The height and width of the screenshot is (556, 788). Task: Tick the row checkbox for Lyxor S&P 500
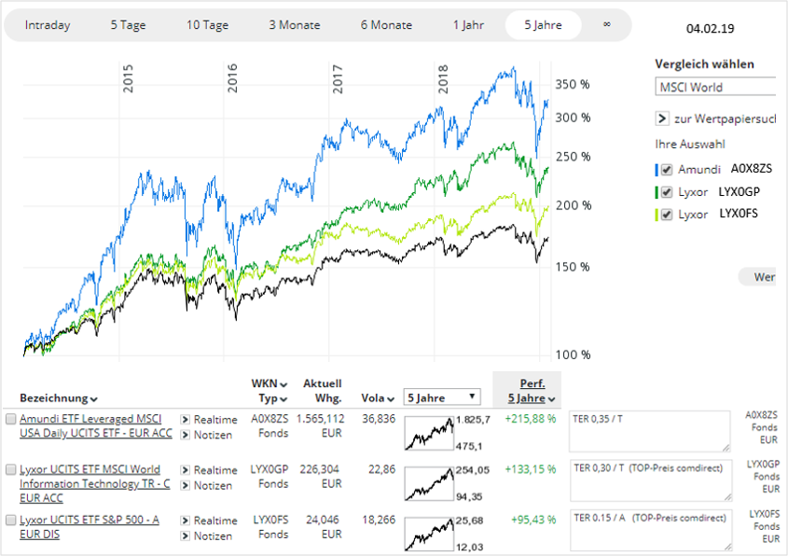point(11,521)
